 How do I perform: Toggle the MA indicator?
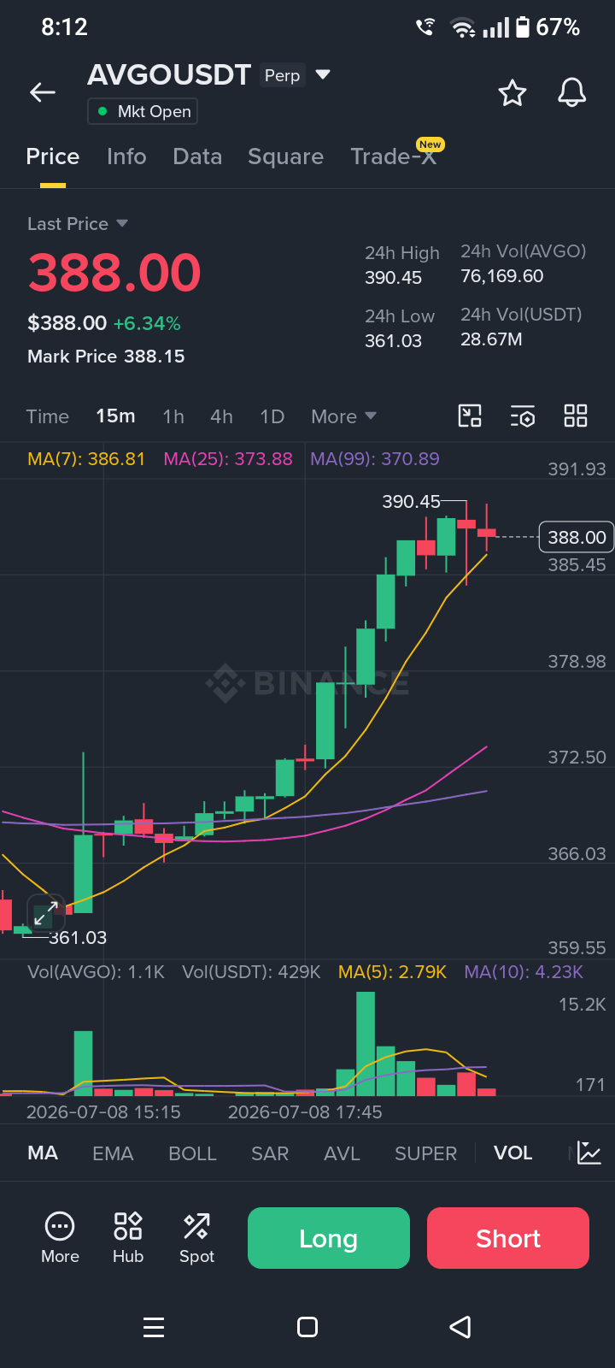(43, 1153)
